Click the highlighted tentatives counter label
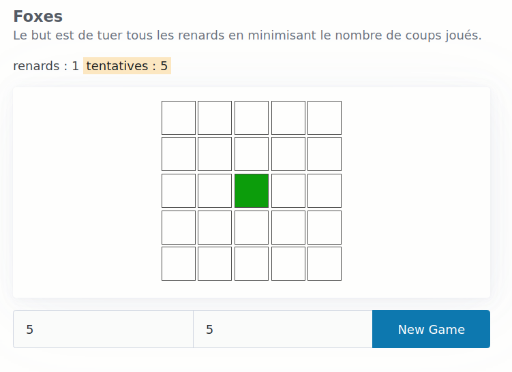This screenshot has height=372, width=512. 127,66
